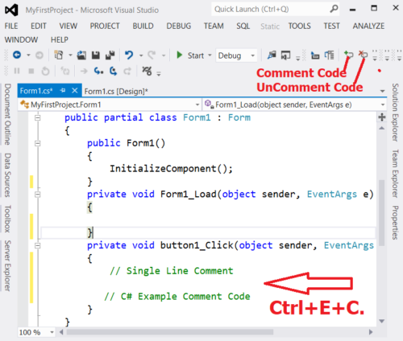Click the Find in Files icon
This screenshot has height=341, width=403.
272,55
